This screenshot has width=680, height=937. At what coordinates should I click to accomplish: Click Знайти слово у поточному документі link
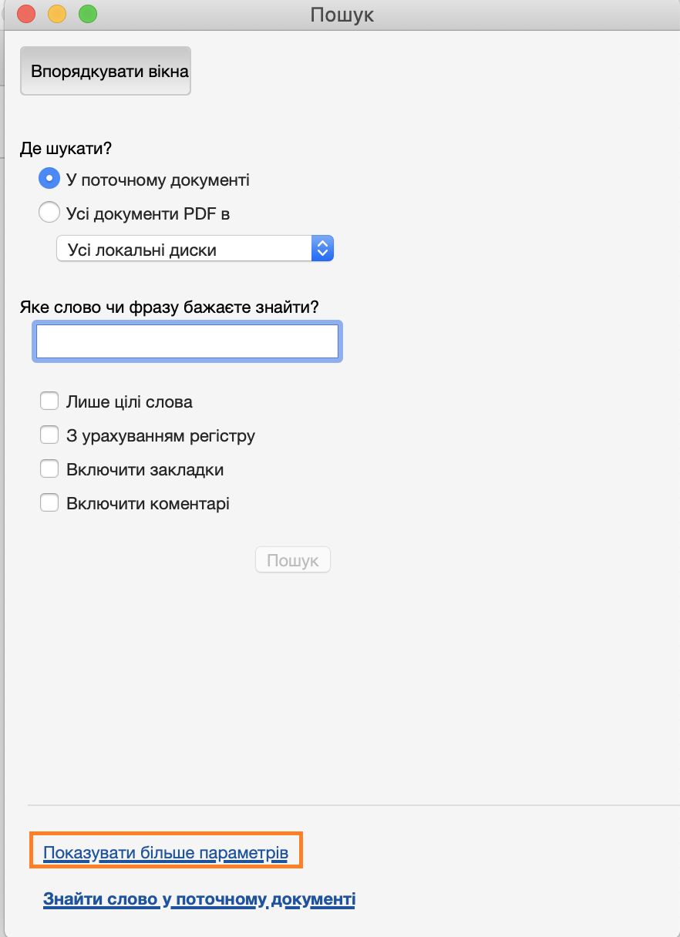199,898
